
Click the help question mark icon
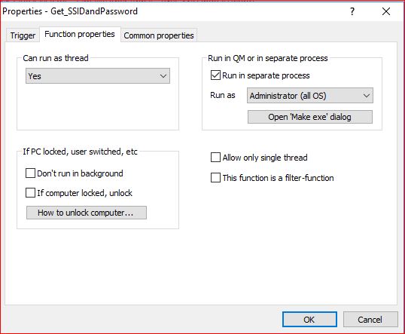click(x=352, y=11)
